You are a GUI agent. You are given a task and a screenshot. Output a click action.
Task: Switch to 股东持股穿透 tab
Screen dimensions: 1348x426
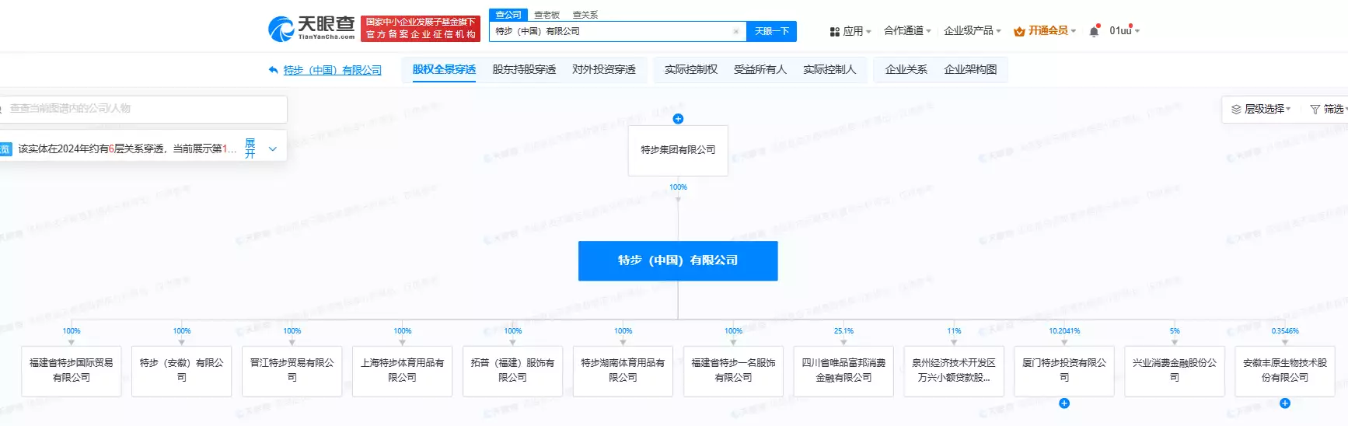(x=524, y=69)
